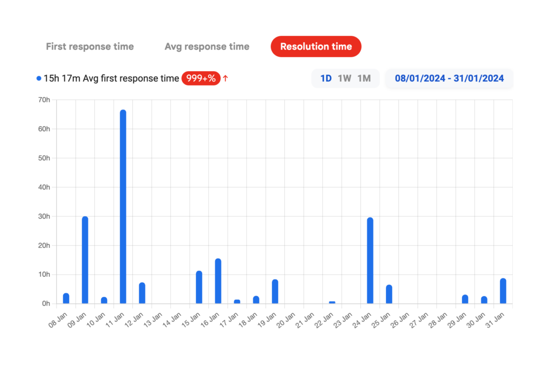548x365 pixels.
Task: Click the 16 Jan x-axis label
Action: click(210, 320)
